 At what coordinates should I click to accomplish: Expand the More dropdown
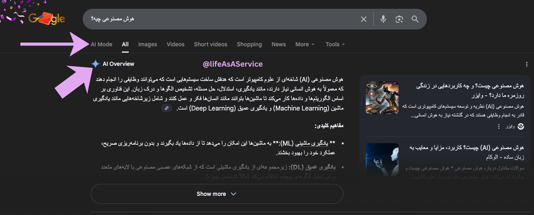click(305, 44)
